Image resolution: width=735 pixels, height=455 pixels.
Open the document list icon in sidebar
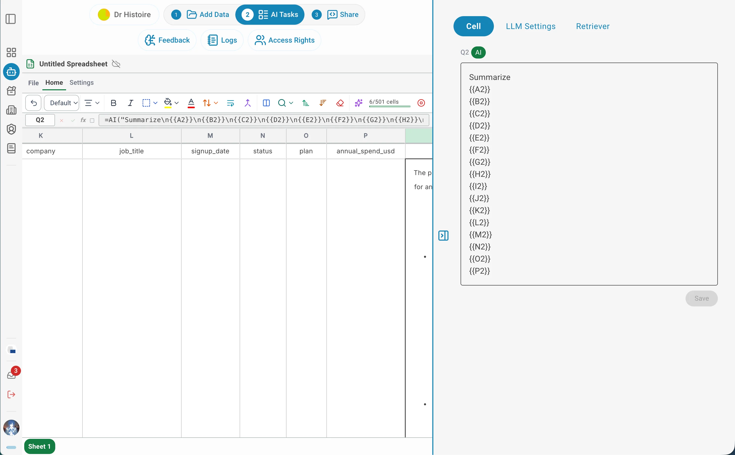[11, 148]
